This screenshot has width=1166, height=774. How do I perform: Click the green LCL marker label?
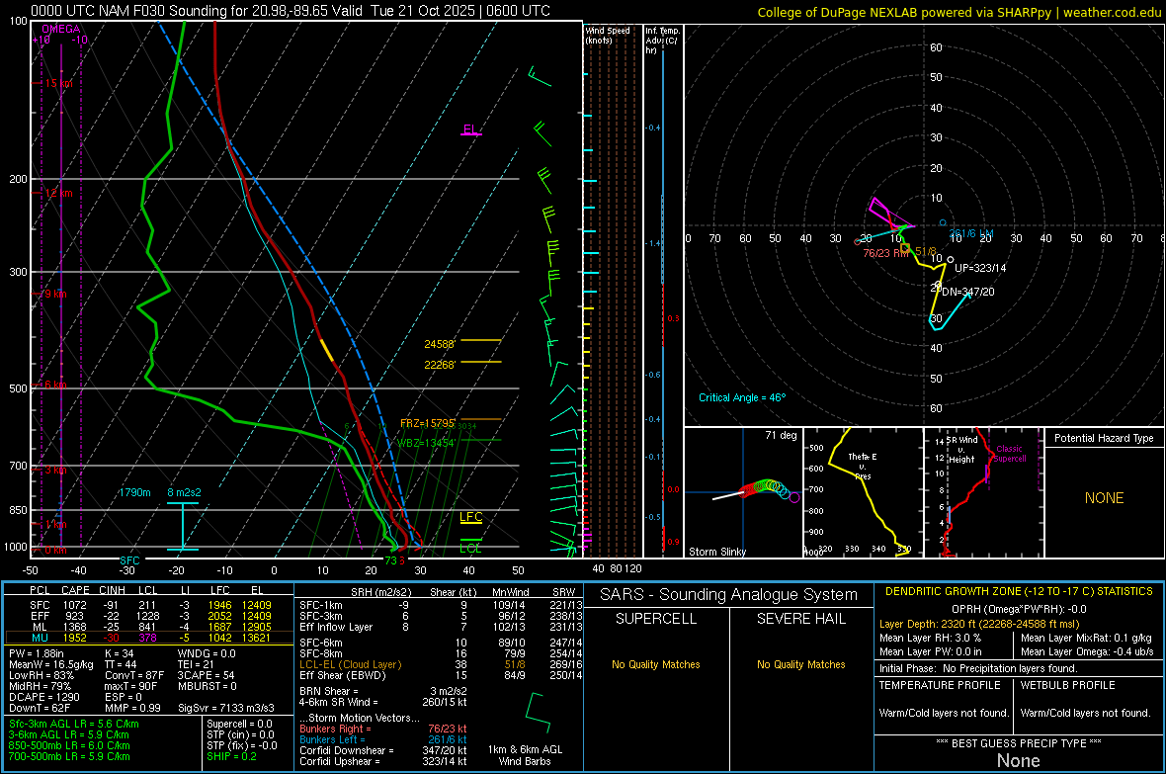point(470,548)
